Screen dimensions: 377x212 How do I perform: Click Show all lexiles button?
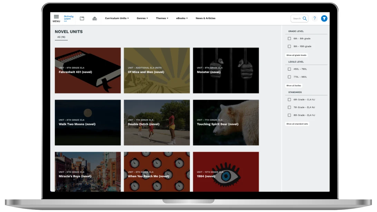[293, 86]
